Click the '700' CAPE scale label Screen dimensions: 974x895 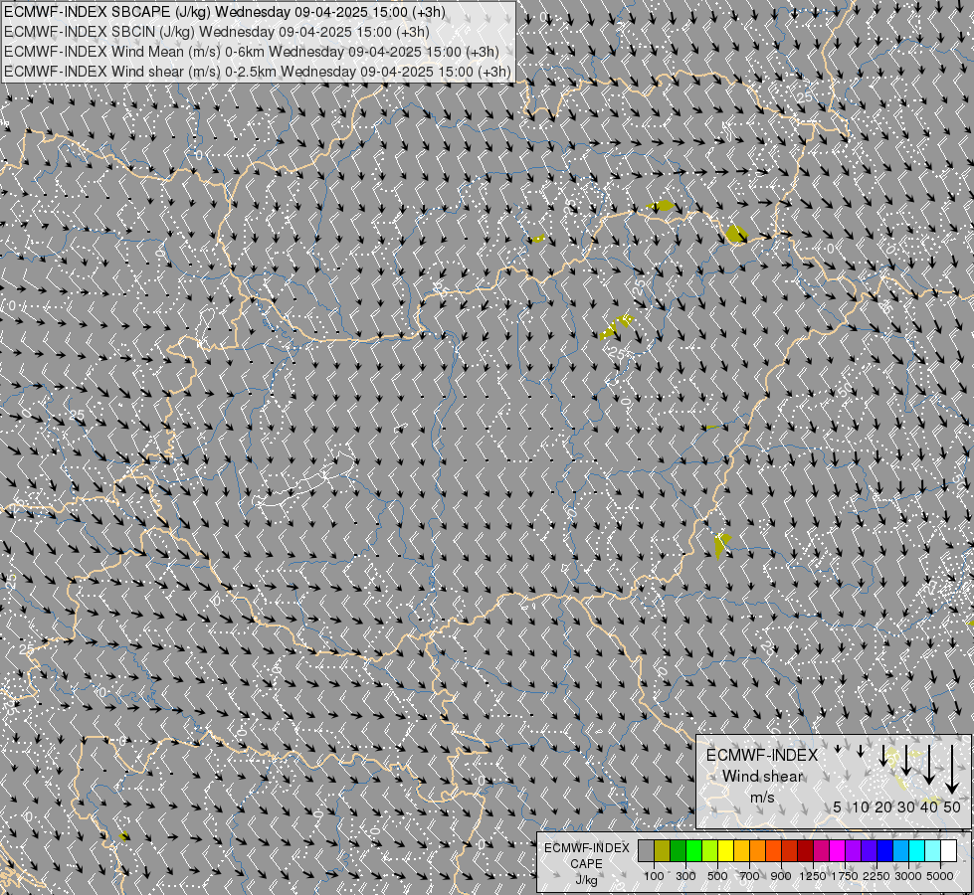coord(750,876)
